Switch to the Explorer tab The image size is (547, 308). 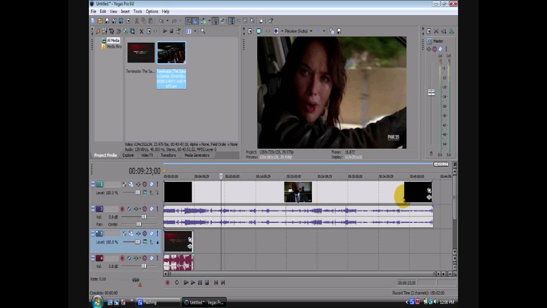[x=128, y=155]
